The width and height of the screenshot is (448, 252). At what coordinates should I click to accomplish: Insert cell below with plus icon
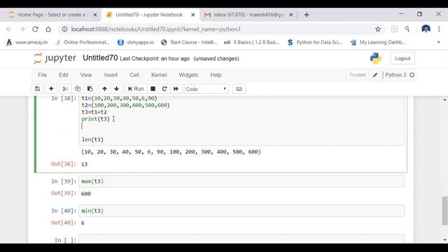click(x=51, y=89)
